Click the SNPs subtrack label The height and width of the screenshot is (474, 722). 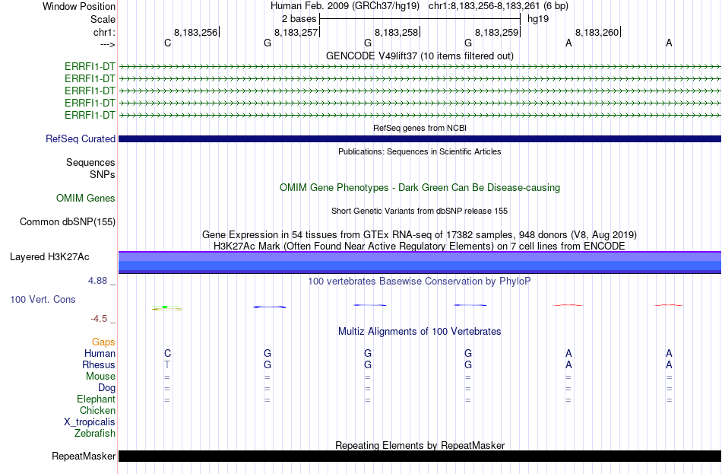(103, 174)
